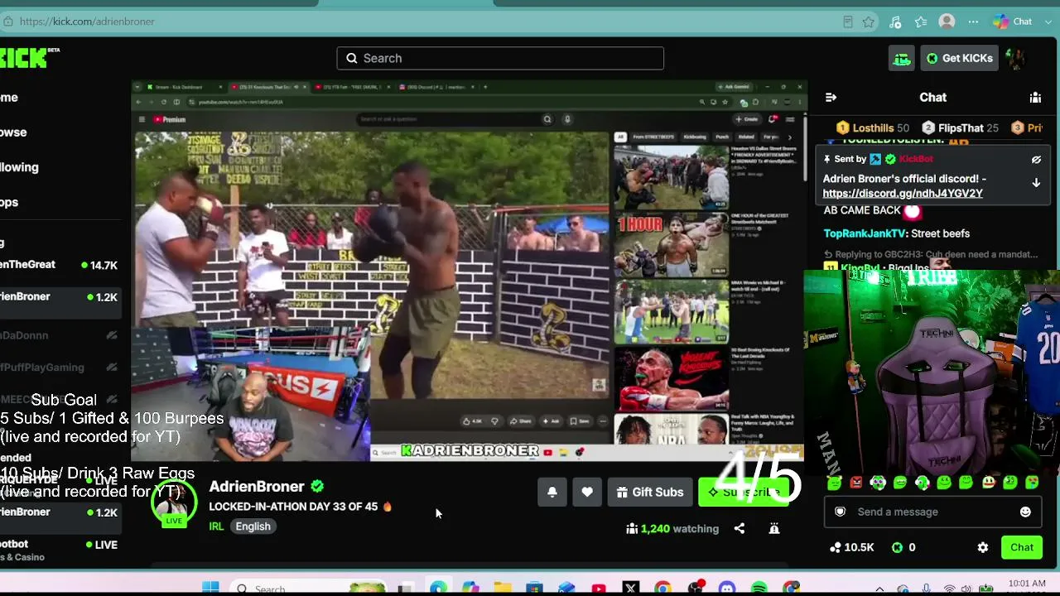Click the report stream icon
Image resolution: width=1060 pixels, height=596 pixels.
tap(774, 528)
